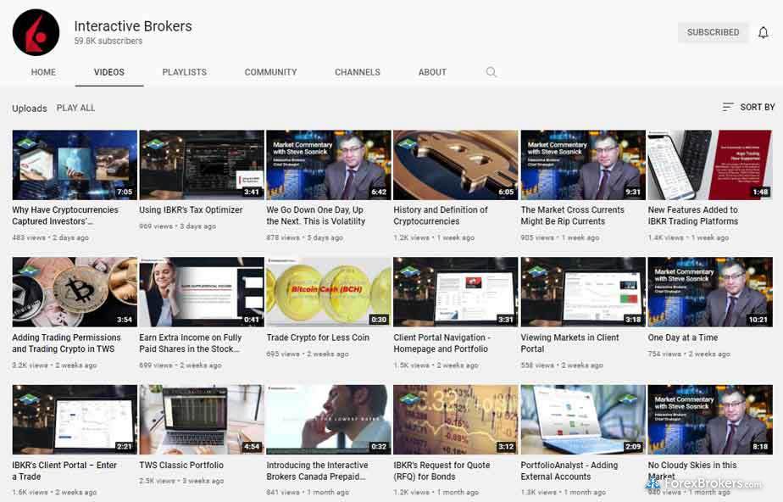783x502 pixels.
Task: Click the Interactive Brokers channel avatar logo
Action: pyautogui.click(x=36, y=32)
